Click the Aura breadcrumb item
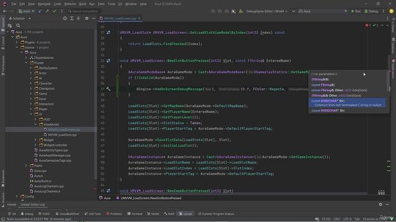This screenshot has height=222, width=396. pyautogui.click(x=105, y=198)
